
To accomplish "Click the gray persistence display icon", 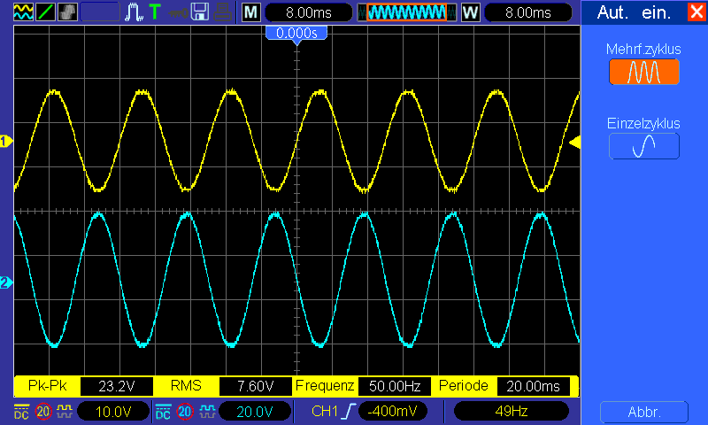I will (x=67, y=12).
